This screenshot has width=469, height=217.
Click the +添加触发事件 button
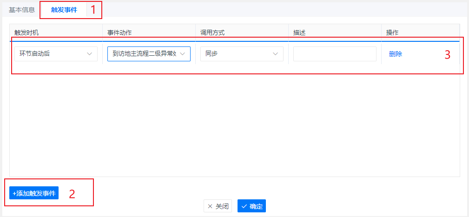click(34, 193)
